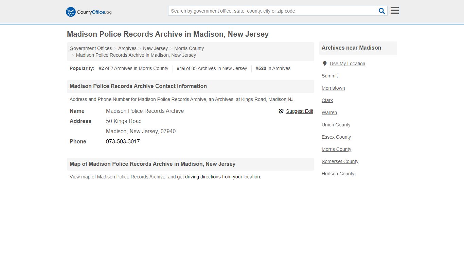Click Use My Location link
The image size is (464, 261).
[x=347, y=64]
